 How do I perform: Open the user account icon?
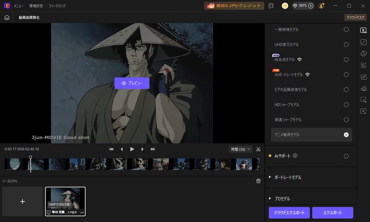pos(321,5)
